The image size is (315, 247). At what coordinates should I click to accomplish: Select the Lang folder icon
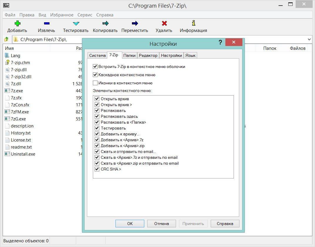pyautogui.click(x=7, y=55)
